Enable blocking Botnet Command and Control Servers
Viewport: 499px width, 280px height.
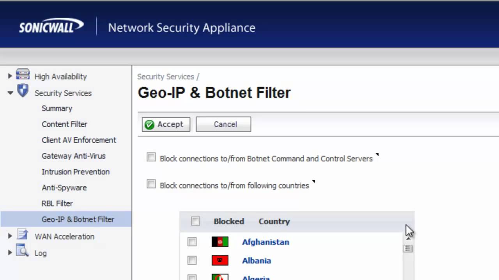point(151,157)
